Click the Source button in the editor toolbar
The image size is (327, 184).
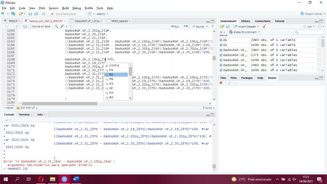[x=198, y=27]
